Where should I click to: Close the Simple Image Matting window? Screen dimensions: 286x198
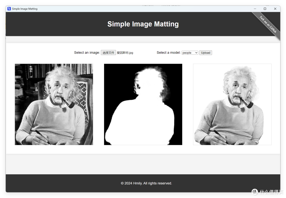click(x=275, y=9)
